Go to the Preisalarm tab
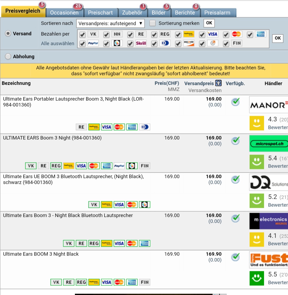The width and height of the screenshot is (288, 295). (x=217, y=13)
